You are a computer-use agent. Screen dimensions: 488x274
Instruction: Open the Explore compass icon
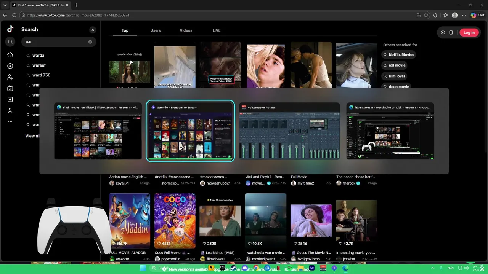pyautogui.click(x=10, y=66)
